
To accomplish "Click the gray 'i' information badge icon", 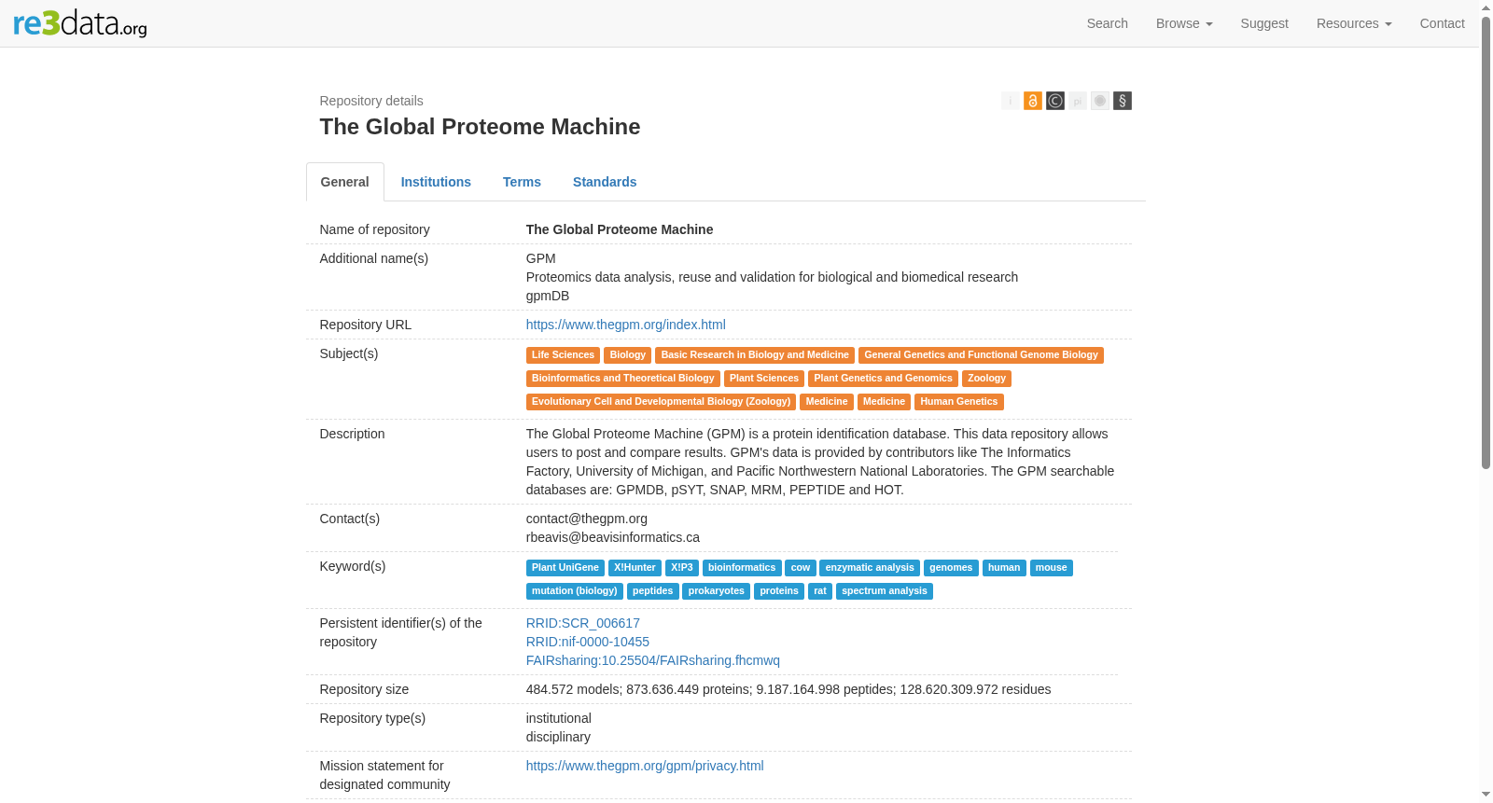I will 1010,101.
